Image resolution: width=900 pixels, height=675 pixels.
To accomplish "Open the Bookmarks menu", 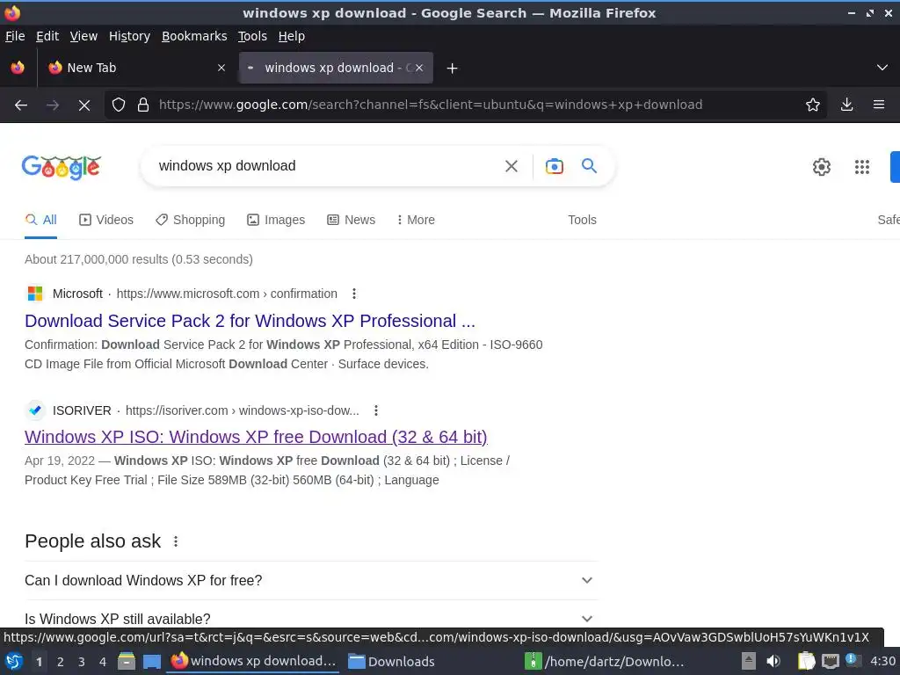I will pyautogui.click(x=194, y=36).
